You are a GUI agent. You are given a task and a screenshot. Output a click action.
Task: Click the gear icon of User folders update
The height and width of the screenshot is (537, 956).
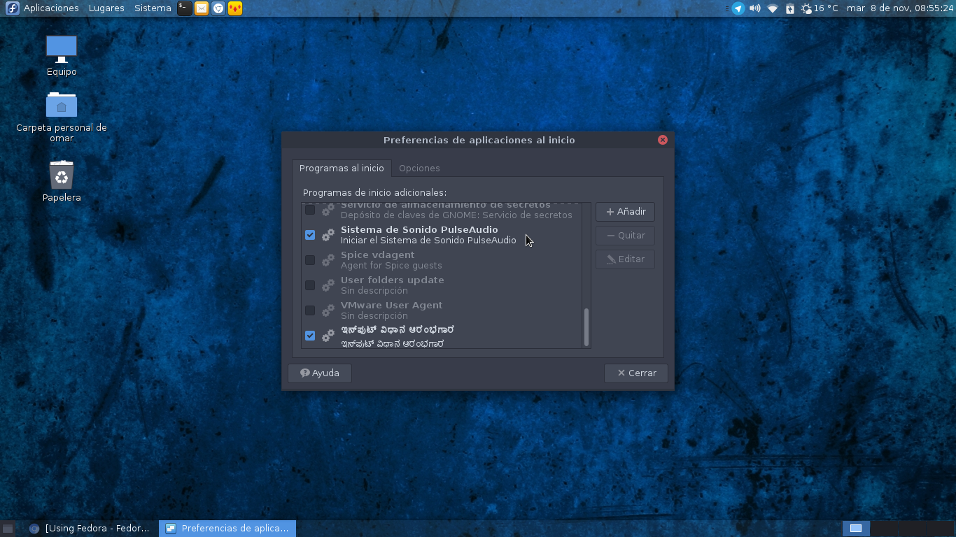point(328,285)
